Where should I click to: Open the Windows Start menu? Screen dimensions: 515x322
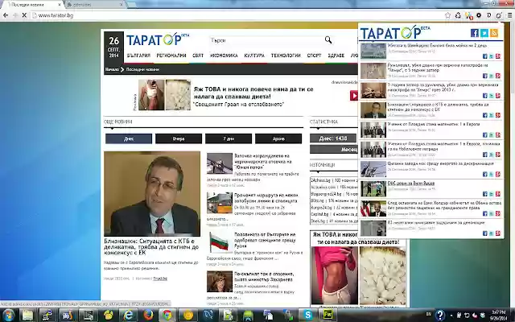(8, 315)
